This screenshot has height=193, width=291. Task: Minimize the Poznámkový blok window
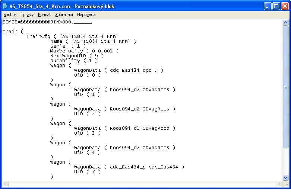click(x=268, y=6)
